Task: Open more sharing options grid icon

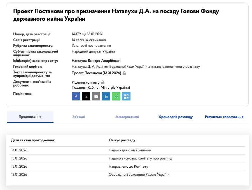Action: 126,96
